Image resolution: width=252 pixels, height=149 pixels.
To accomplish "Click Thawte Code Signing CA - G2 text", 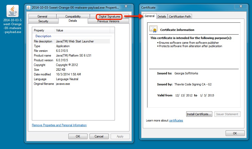I will tap(193, 84).
